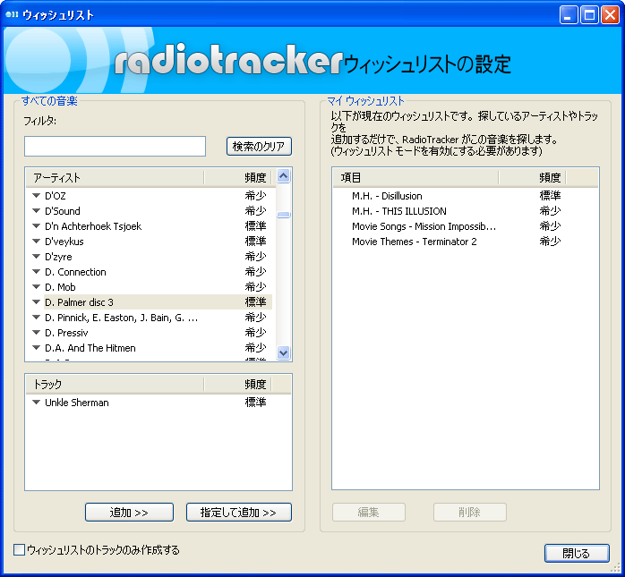Click the 追加 >> button
The width and height of the screenshot is (625, 577).
[x=129, y=512]
